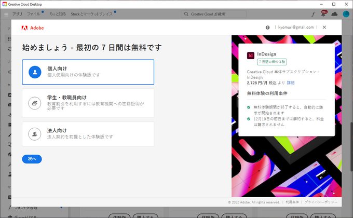Click the vertical scrollbar of main window

pyautogui.click(x=351, y=146)
